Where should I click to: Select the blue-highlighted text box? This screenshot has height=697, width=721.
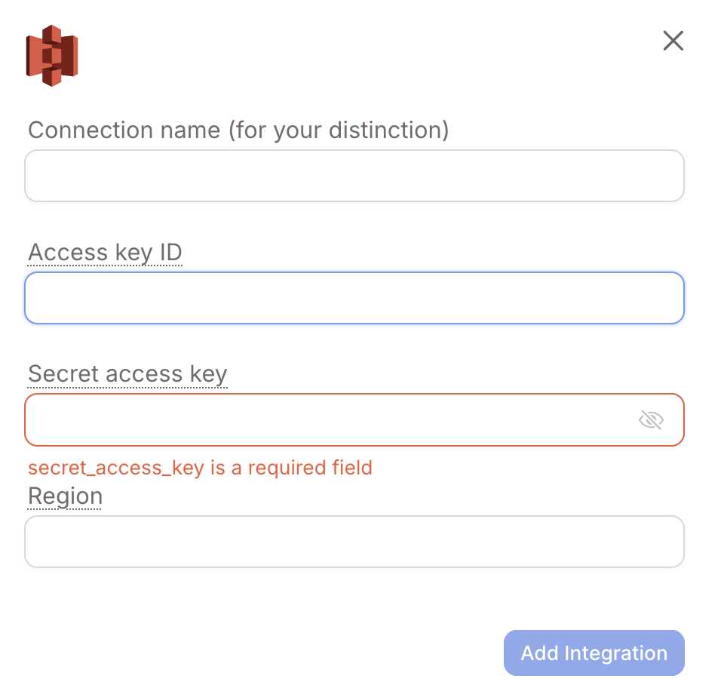pos(354,298)
